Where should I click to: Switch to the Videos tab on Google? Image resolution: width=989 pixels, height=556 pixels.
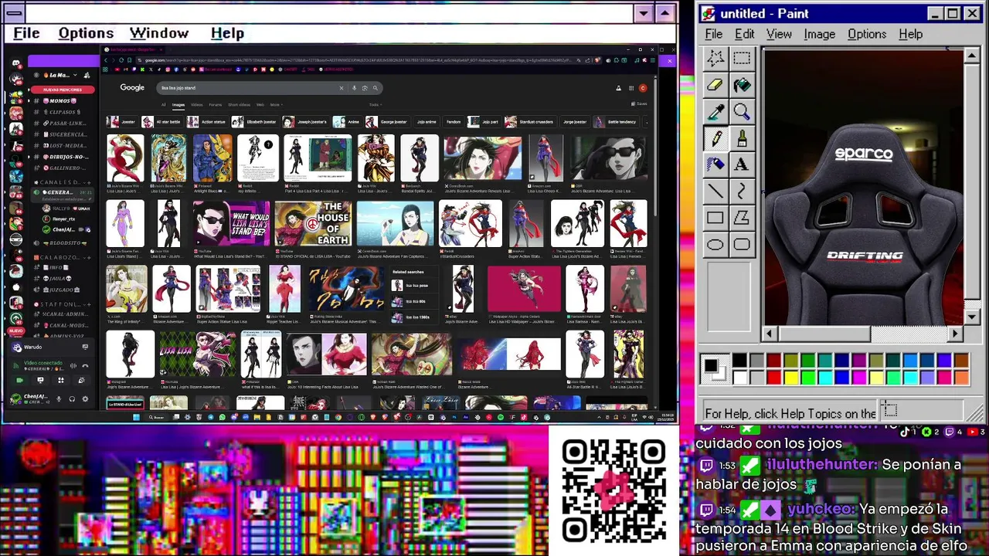197,105
